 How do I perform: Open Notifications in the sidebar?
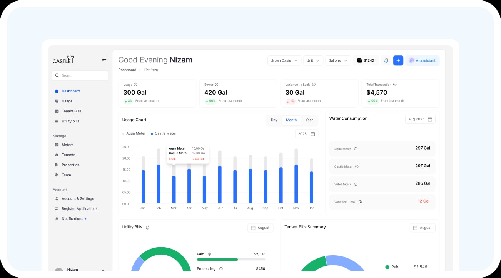72,219
